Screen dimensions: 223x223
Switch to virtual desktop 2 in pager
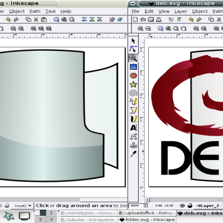coord(51,213)
